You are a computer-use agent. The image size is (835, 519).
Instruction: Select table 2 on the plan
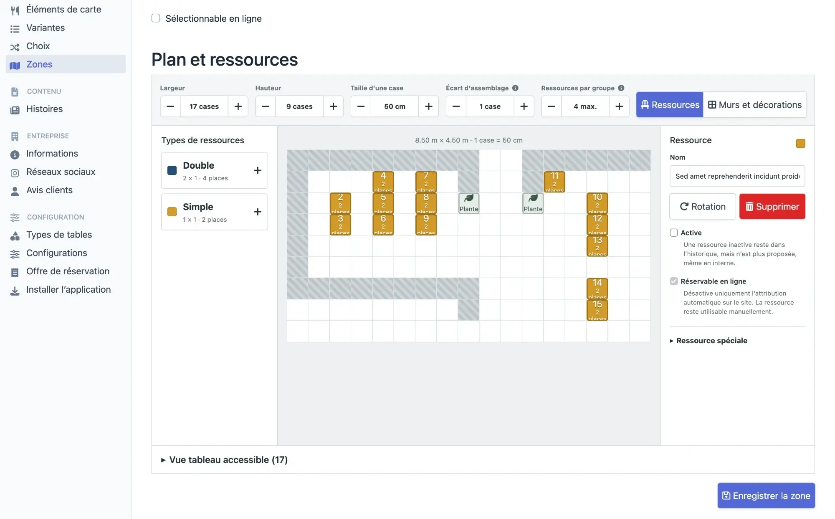[340, 203]
